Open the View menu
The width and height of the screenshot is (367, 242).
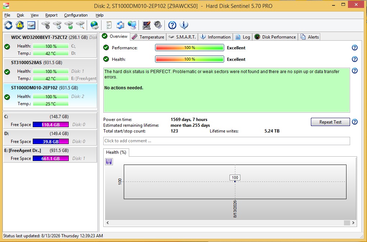tap(35, 15)
